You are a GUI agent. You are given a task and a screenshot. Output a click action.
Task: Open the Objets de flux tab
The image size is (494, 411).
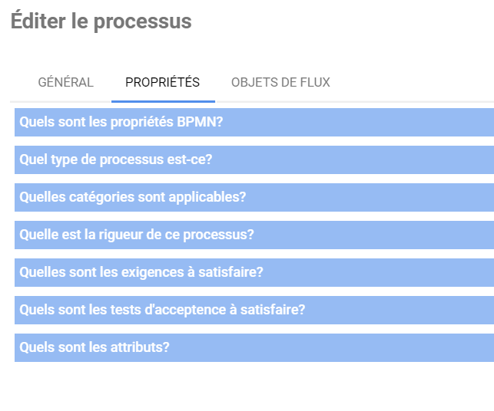coord(280,83)
